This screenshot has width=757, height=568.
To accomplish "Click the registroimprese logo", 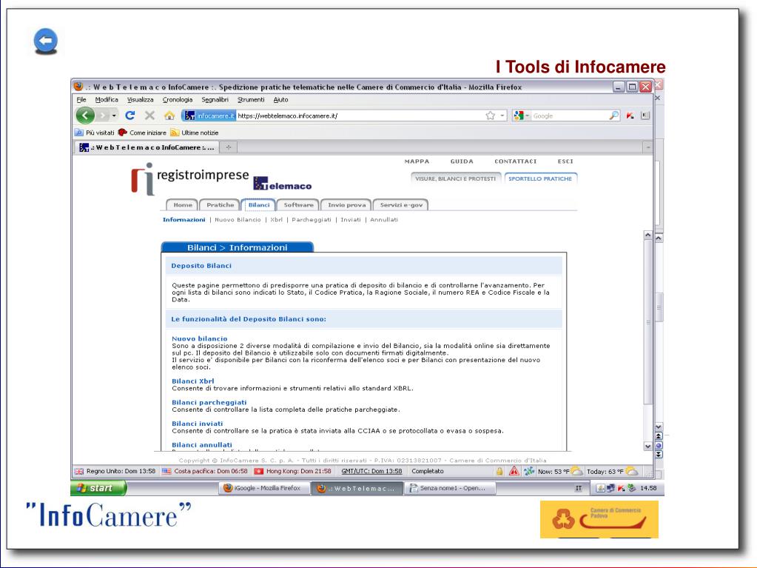I will click(189, 178).
